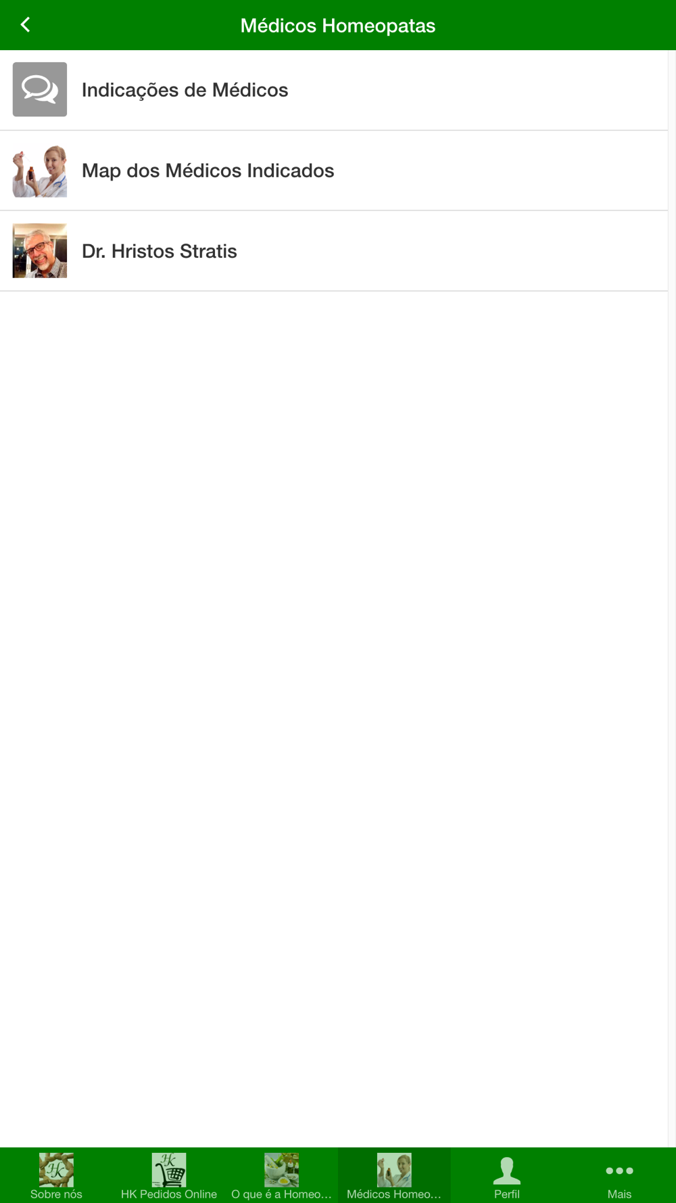Open the Indicações de Médicos entry

pos(334,90)
